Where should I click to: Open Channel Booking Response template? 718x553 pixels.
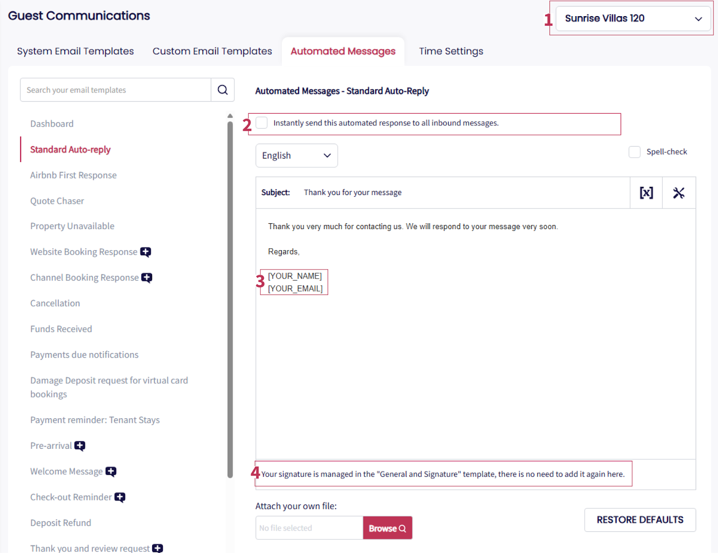(x=84, y=278)
